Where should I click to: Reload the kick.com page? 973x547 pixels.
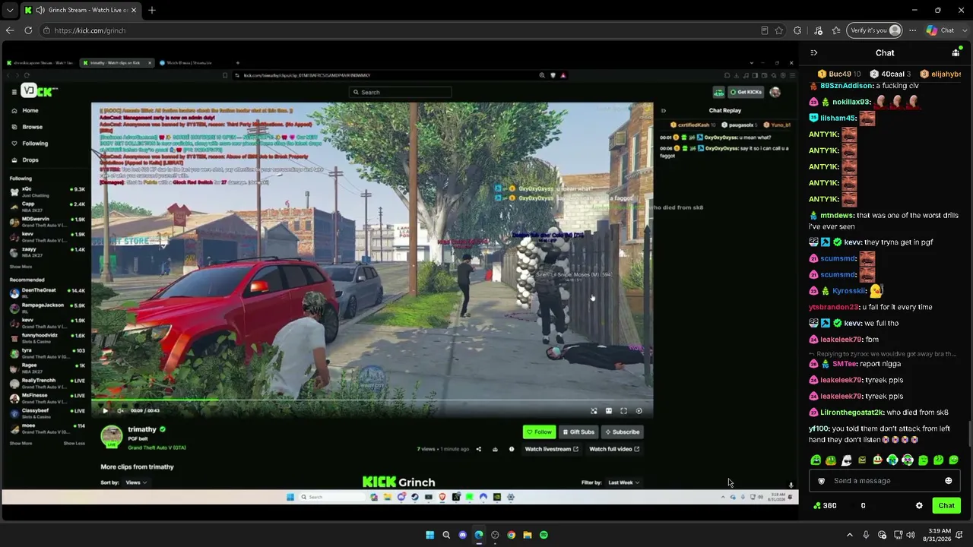pos(28,30)
